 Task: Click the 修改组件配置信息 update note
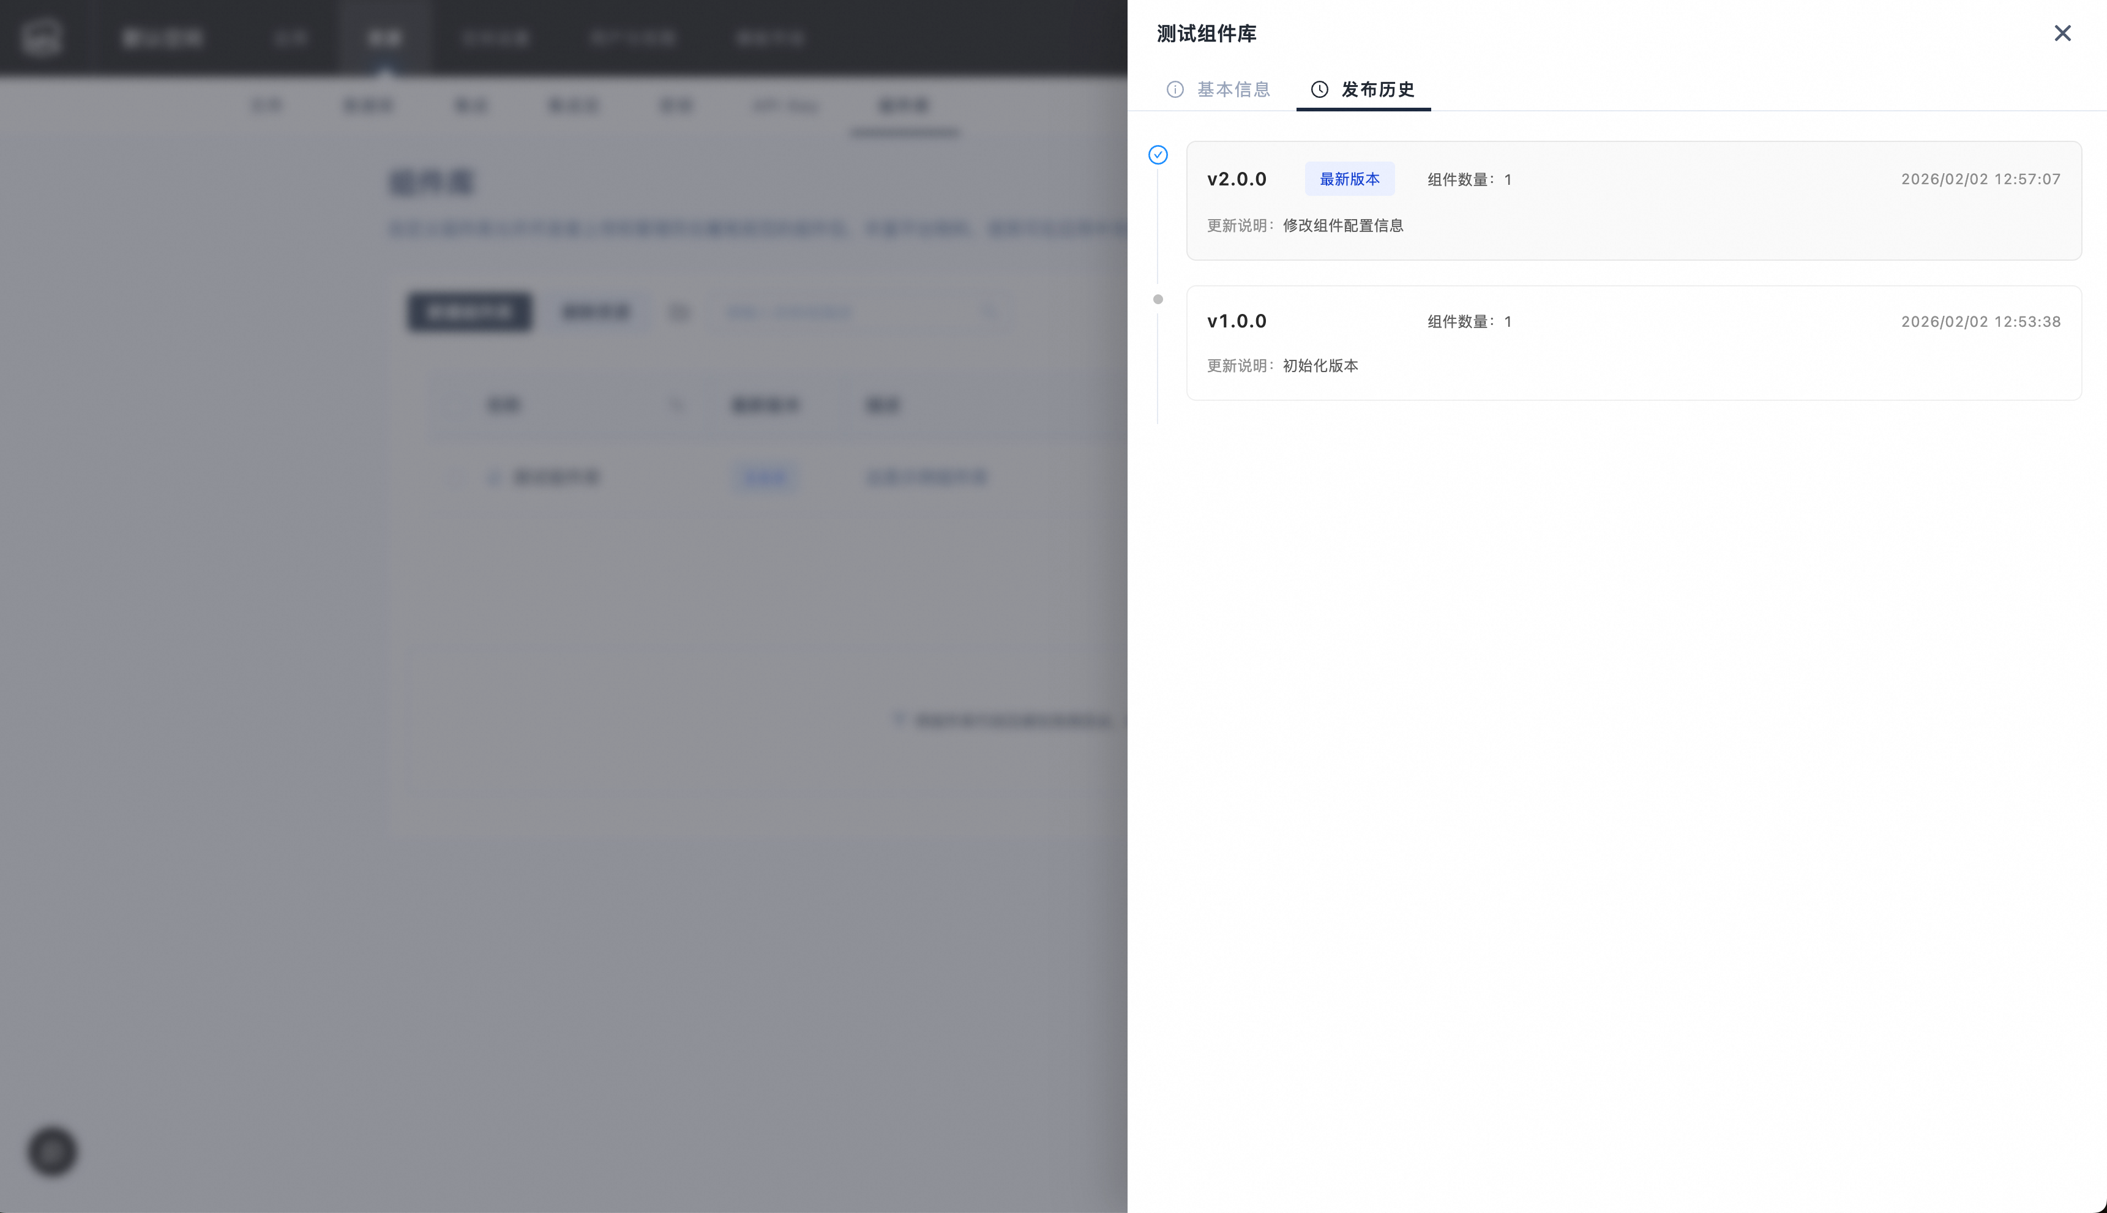pyautogui.click(x=1342, y=226)
